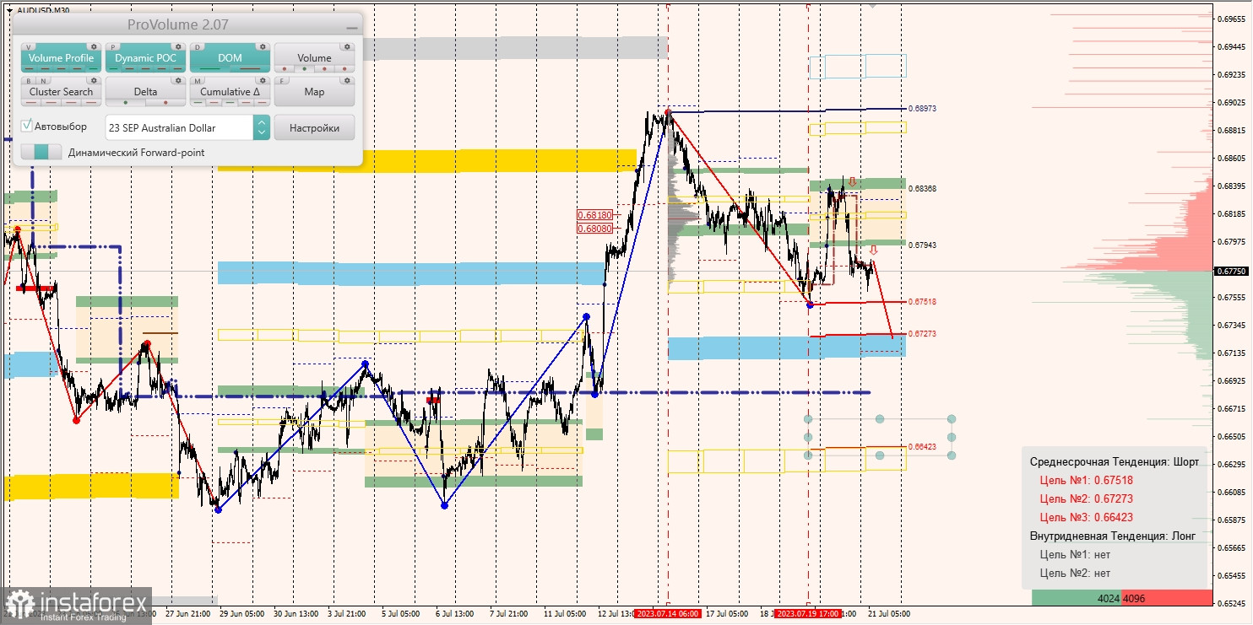
Task: Toggle the Volume Profile indicator
Action: click(61, 58)
